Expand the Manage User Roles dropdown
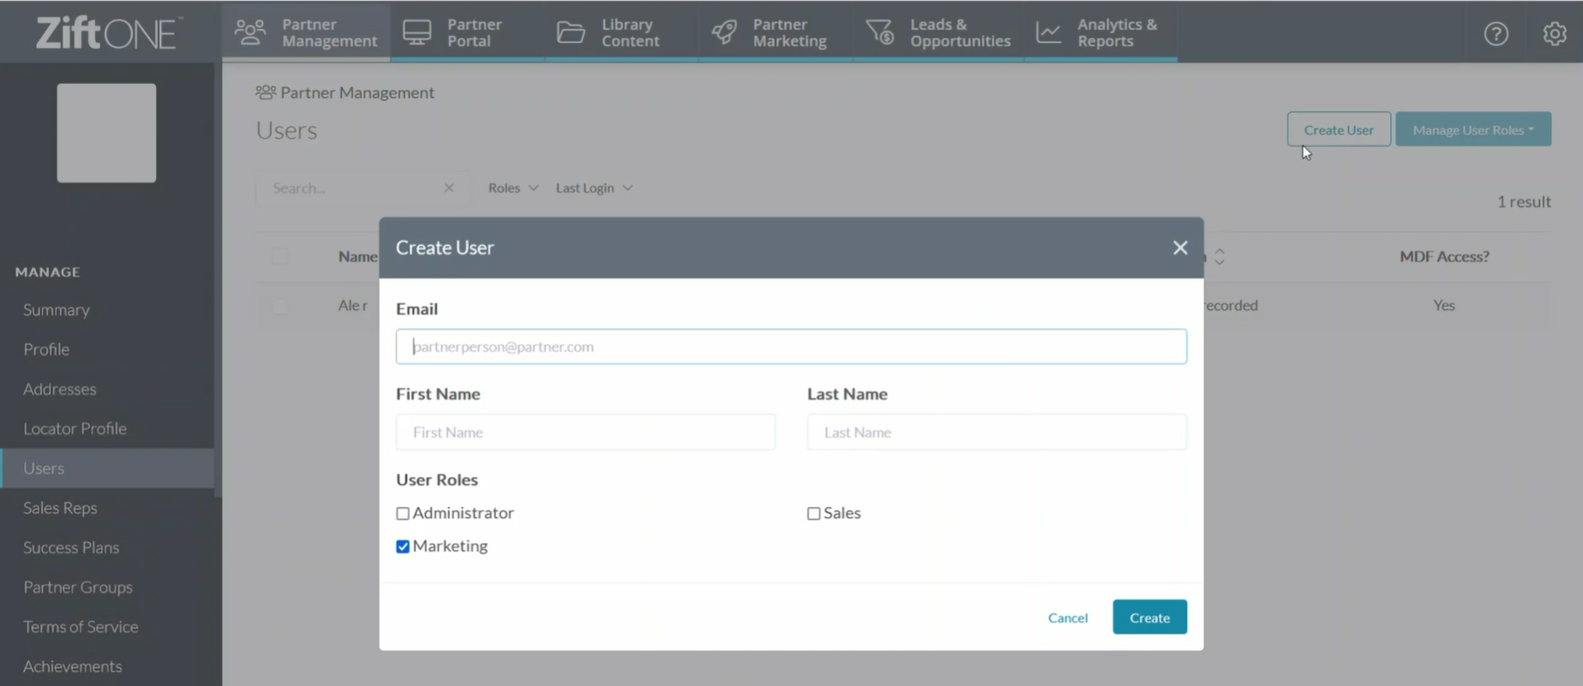Screen dimensions: 1583x686 (1473, 129)
